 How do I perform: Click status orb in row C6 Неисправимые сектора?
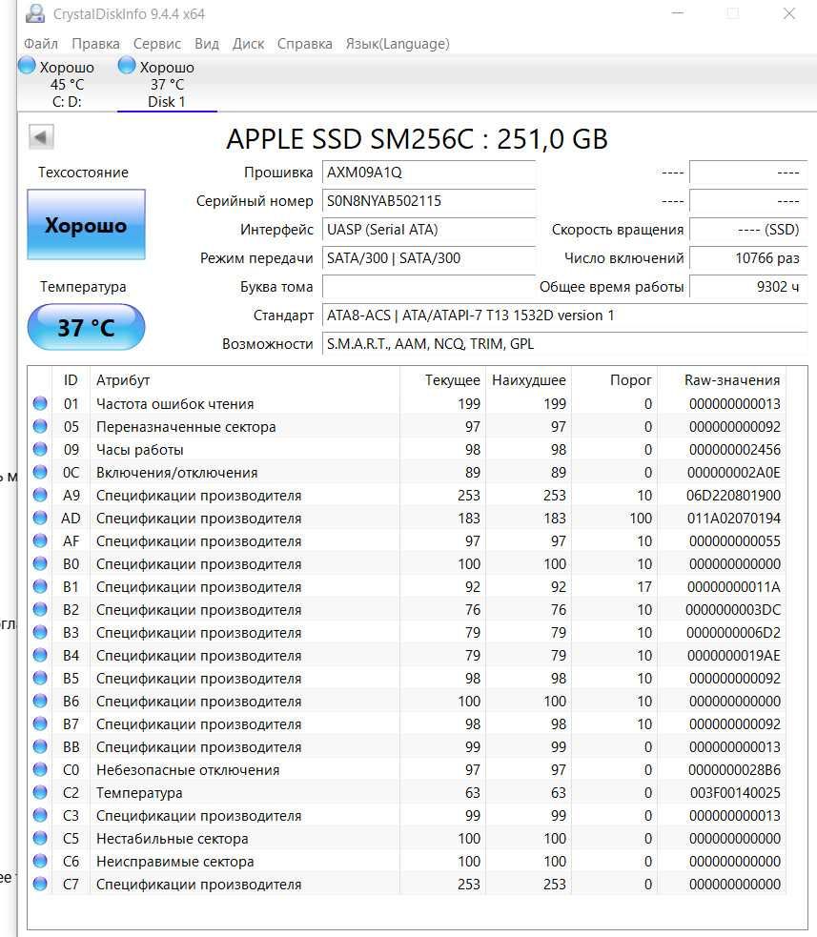pyautogui.click(x=40, y=861)
